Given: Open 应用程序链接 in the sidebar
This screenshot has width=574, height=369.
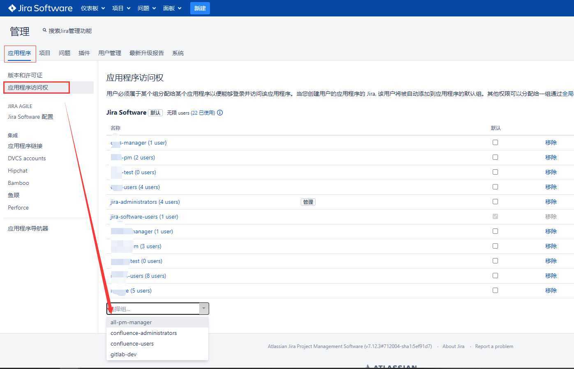Looking at the screenshot, I should pyautogui.click(x=25, y=146).
